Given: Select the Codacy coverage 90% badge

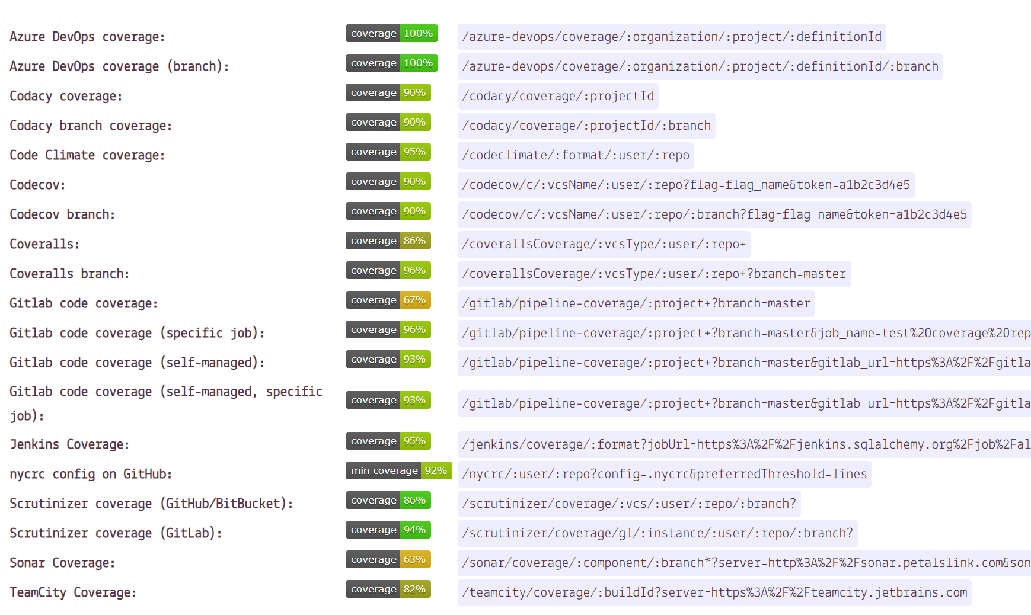Looking at the screenshot, I should tap(388, 92).
